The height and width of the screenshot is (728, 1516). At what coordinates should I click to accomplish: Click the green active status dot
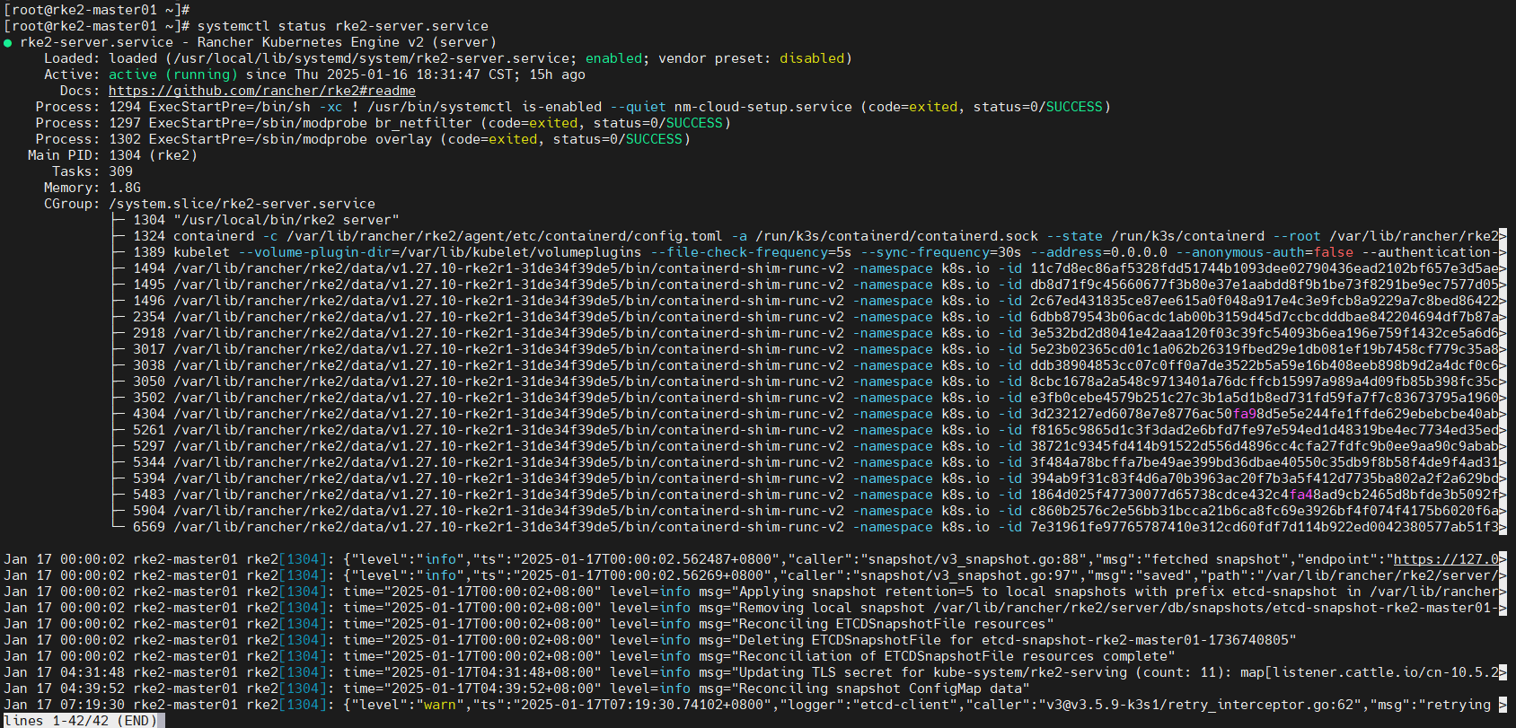pos(8,43)
